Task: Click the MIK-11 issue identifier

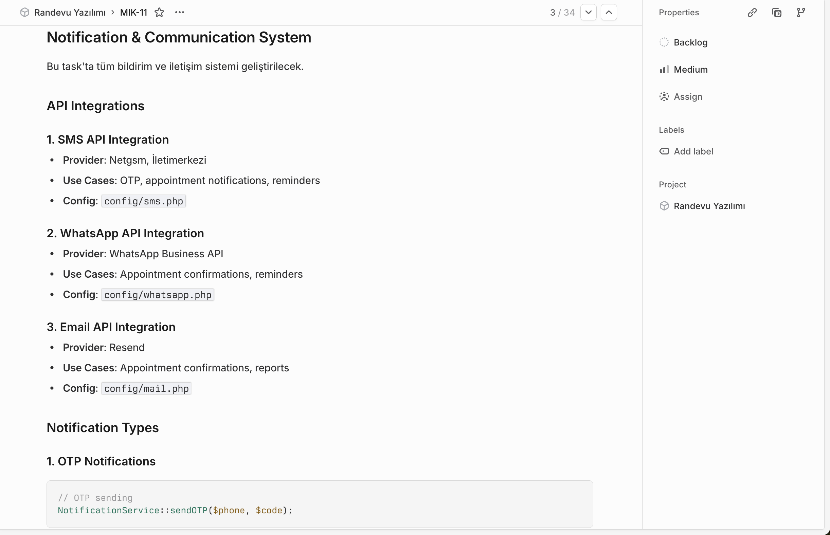Action: pos(134,13)
